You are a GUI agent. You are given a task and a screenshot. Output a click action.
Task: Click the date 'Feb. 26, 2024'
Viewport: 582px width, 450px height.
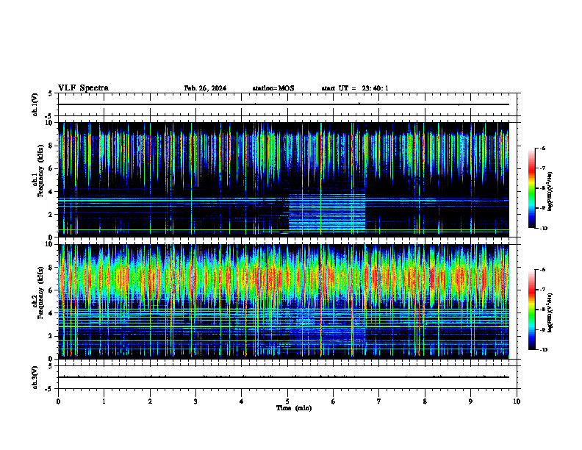pyautogui.click(x=205, y=88)
